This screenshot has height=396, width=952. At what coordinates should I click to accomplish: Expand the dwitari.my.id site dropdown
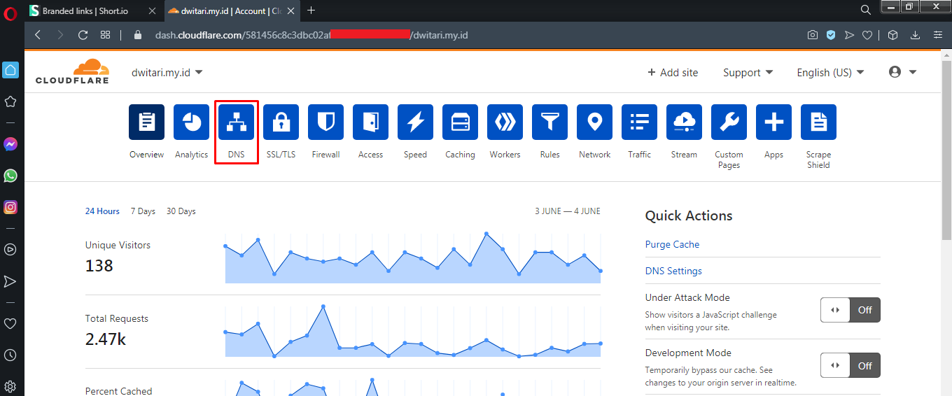(167, 72)
